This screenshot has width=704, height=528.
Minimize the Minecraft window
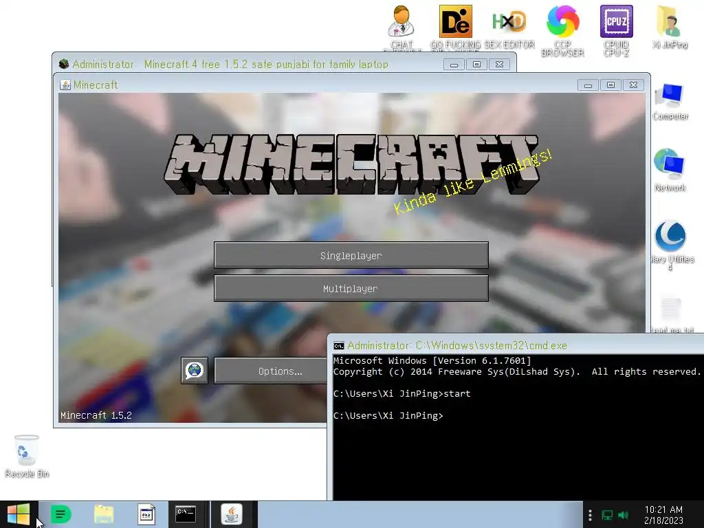pyautogui.click(x=588, y=85)
